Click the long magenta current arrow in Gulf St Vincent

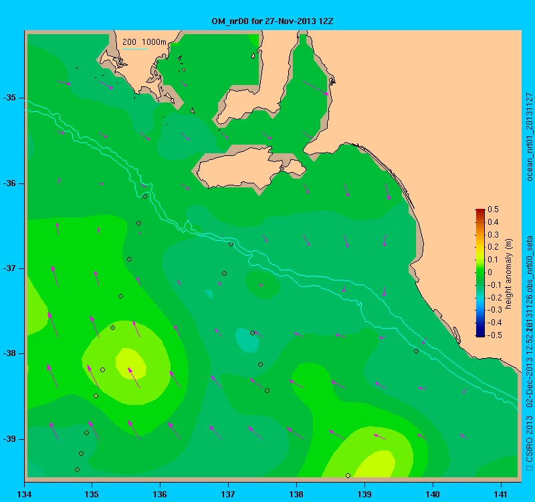(316, 88)
